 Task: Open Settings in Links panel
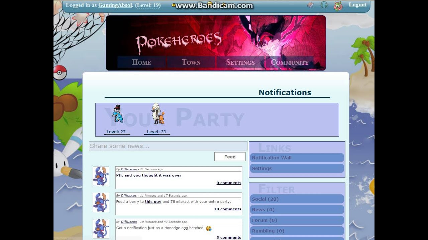[297, 168]
